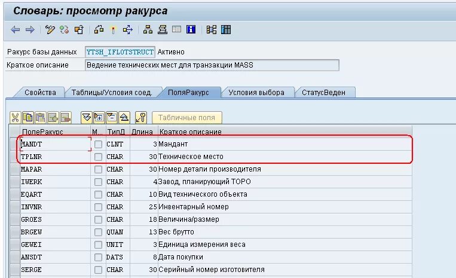Click the Activate matchstick icon
The width and height of the screenshot is (456, 278).
tap(113, 30)
